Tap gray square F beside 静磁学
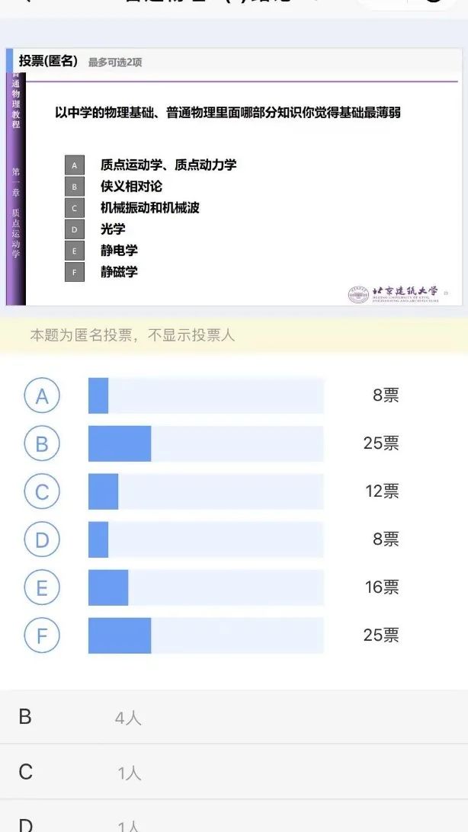 (x=74, y=272)
